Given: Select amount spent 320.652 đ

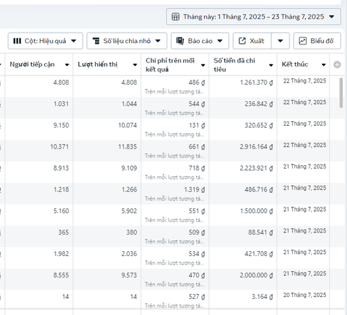Looking at the screenshot, I should tap(259, 126).
